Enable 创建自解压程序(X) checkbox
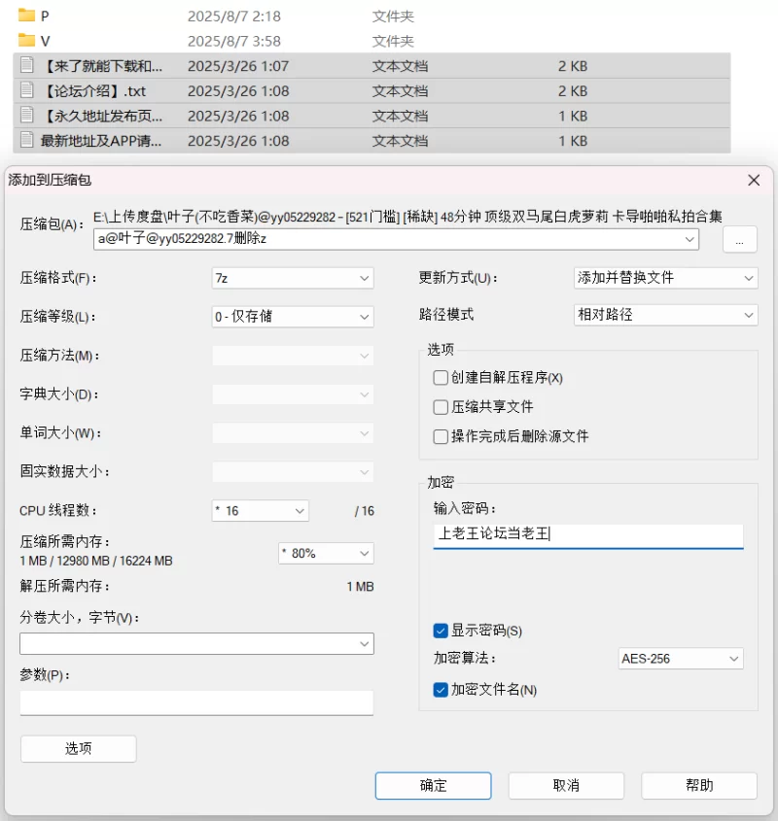The image size is (778, 821). point(441,378)
